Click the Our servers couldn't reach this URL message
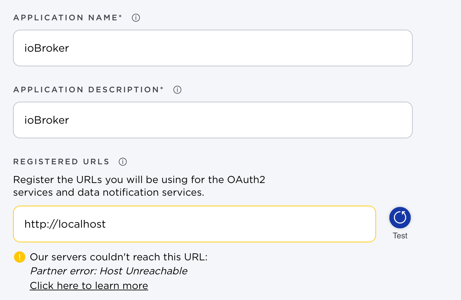The width and height of the screenshot is (461, 300). point(119,257)
